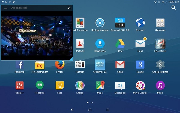
Task: Tap the search magnifier icon
Action: pyautogui.click(x=174, y=8)
